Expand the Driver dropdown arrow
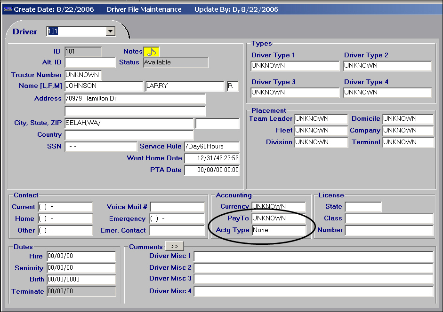Image resolution: width=443 pixels, height=312 pixels. (111, 31)
